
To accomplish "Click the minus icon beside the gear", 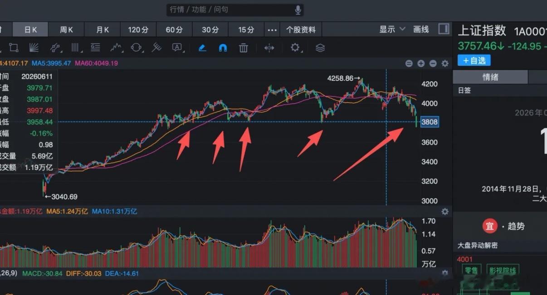I will [x=433, y=63].
